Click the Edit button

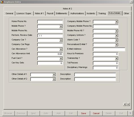[x=71, y=113]
